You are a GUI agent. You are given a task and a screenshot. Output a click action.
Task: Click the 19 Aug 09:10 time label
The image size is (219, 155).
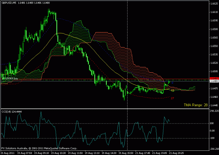42,153
